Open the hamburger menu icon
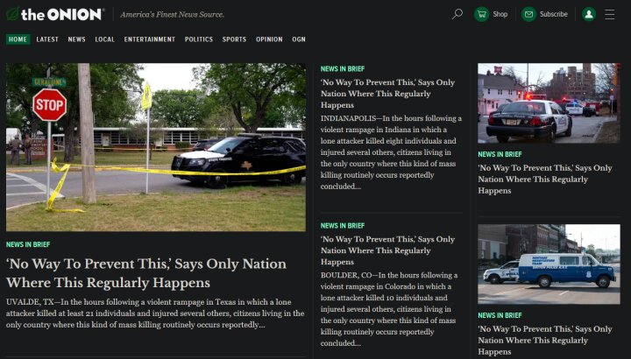 610,14
